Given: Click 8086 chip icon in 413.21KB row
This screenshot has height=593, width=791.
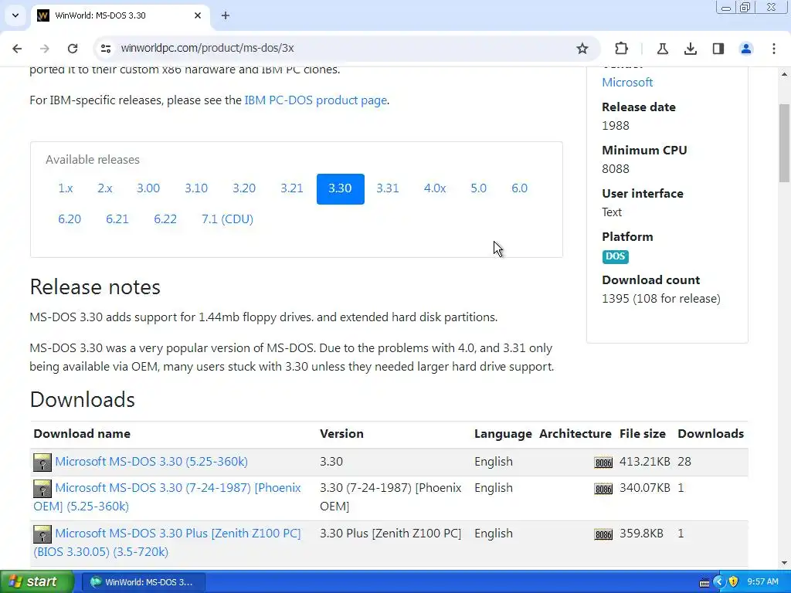Looking at the screenshot, I should click(x=603, y=463).
